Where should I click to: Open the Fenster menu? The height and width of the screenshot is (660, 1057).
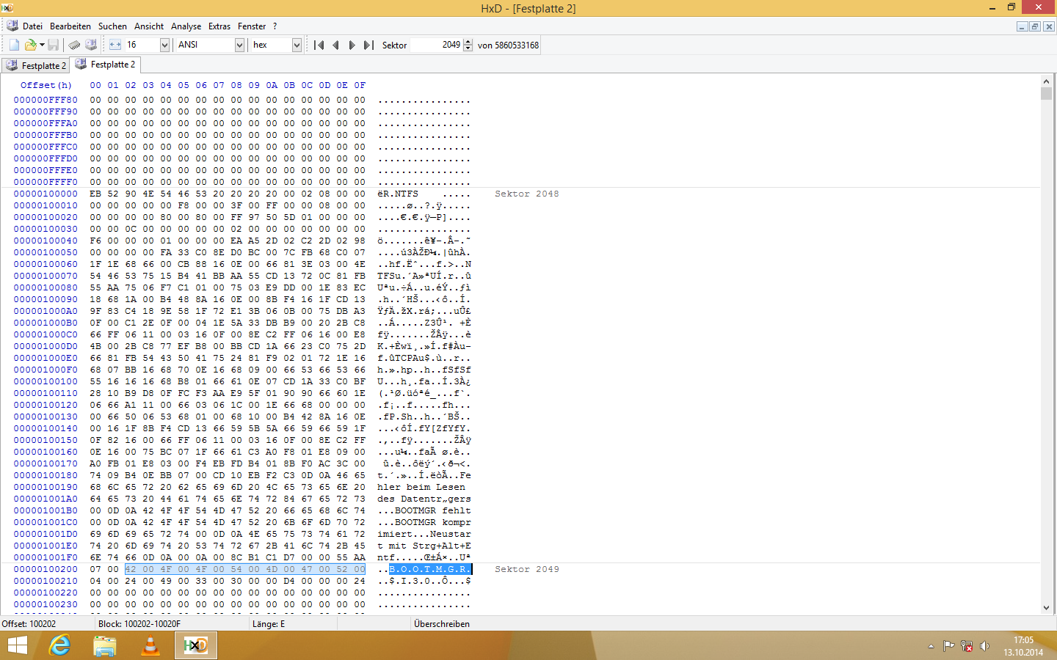click(252, 26)
